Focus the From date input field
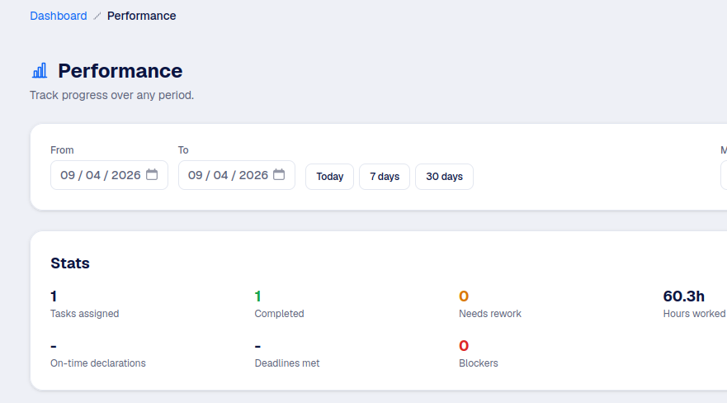 point(109,175)
